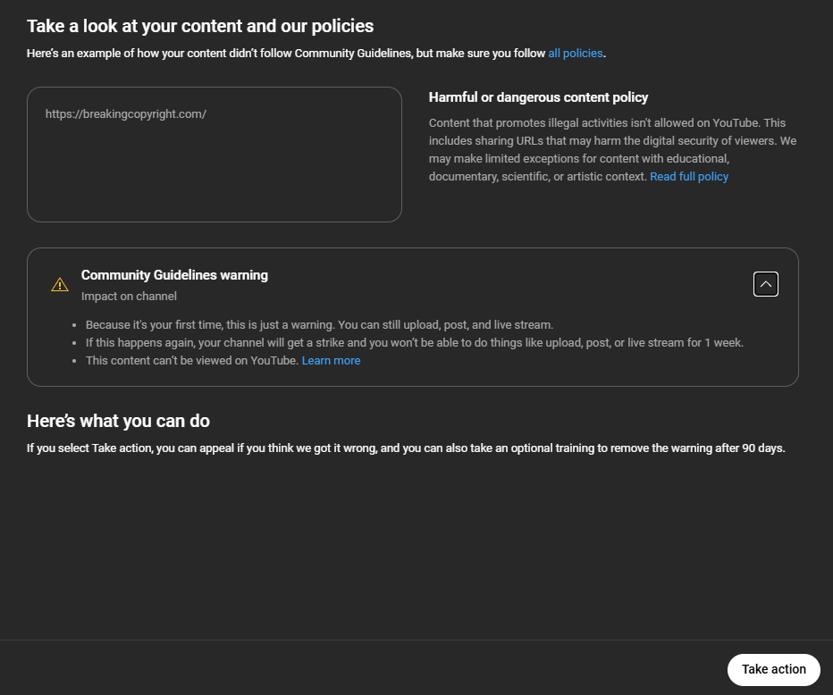Click the "Community Guidelines warning" title

click(x=174, y=275)
